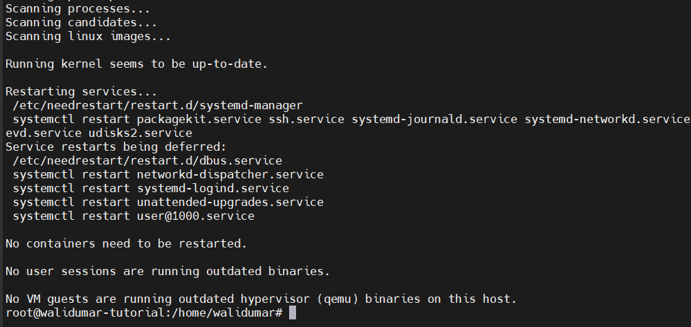Click 'Service restarts being deferred:' line
The height and width of the screenshot is (327, 691).
[116, 147]
